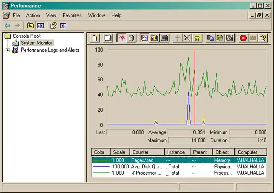Click the Copy Properties icon
The width and height of the screenshot is (274, 193).
tap(210, 38)
